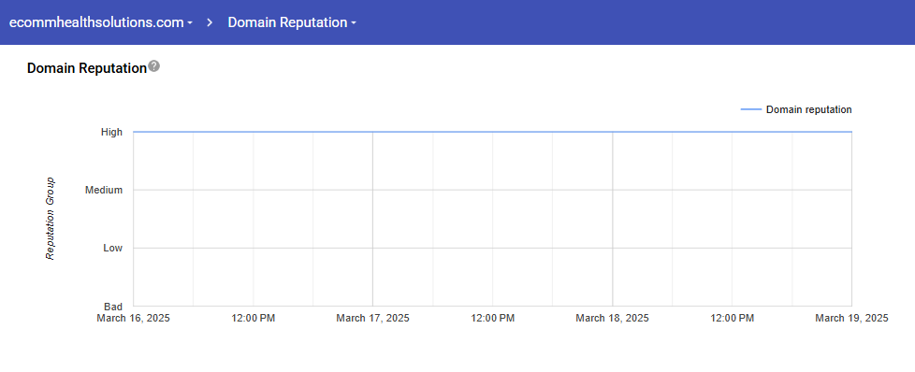Viewport: 915px width, 372px height.
Task: Click the blue line at March 17 gridline
Action: coord(373,132)
